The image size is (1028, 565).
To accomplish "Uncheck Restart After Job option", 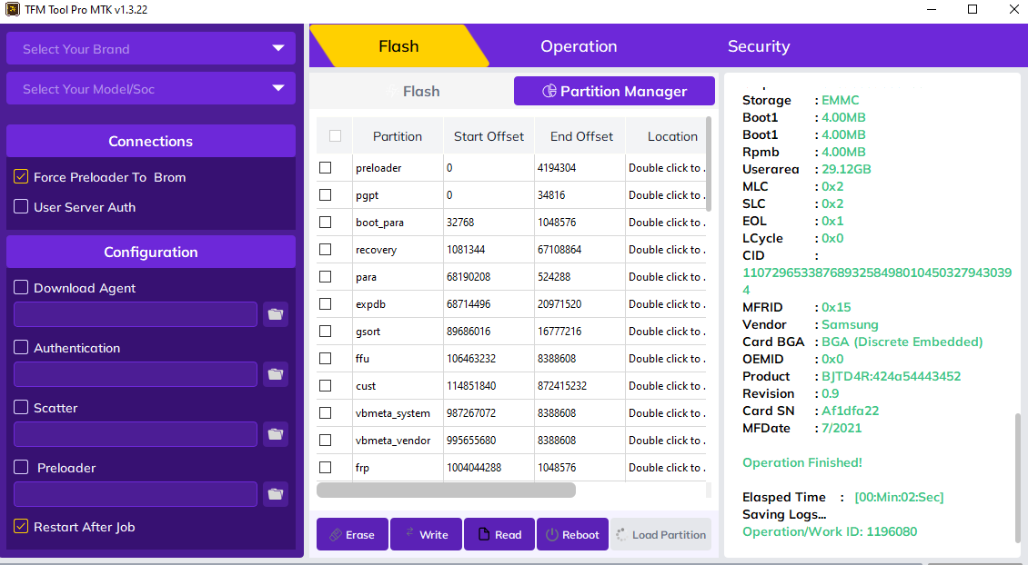I will pyautogui.click(x=21, y=527).
